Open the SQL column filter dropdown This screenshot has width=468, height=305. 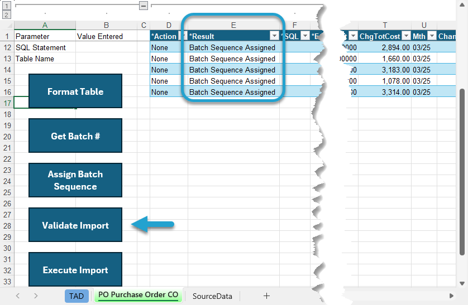(x=305, y=36)
